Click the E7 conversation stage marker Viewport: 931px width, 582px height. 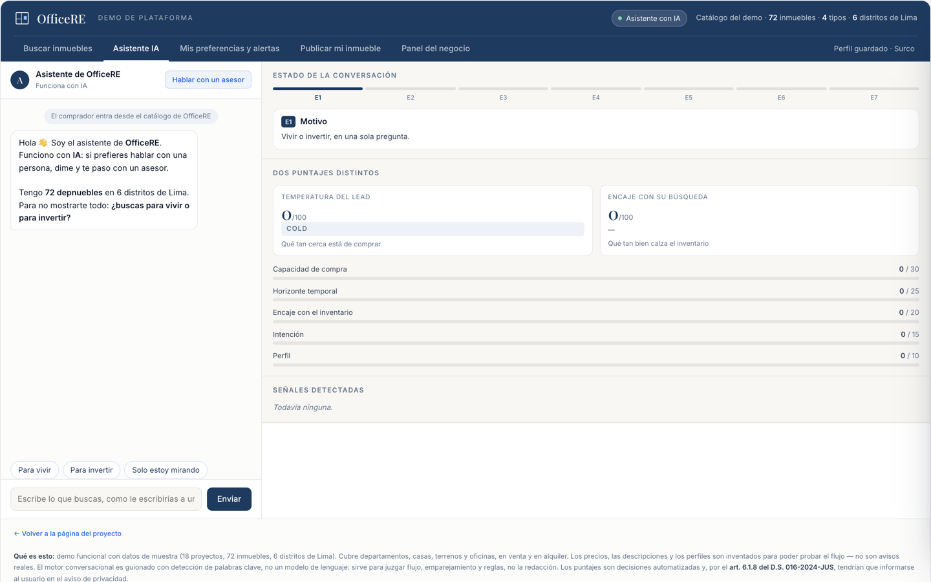[874, 93]
